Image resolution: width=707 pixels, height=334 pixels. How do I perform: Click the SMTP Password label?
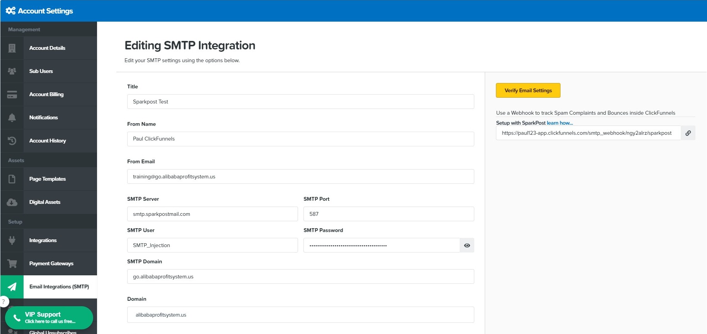pos(323,230)
